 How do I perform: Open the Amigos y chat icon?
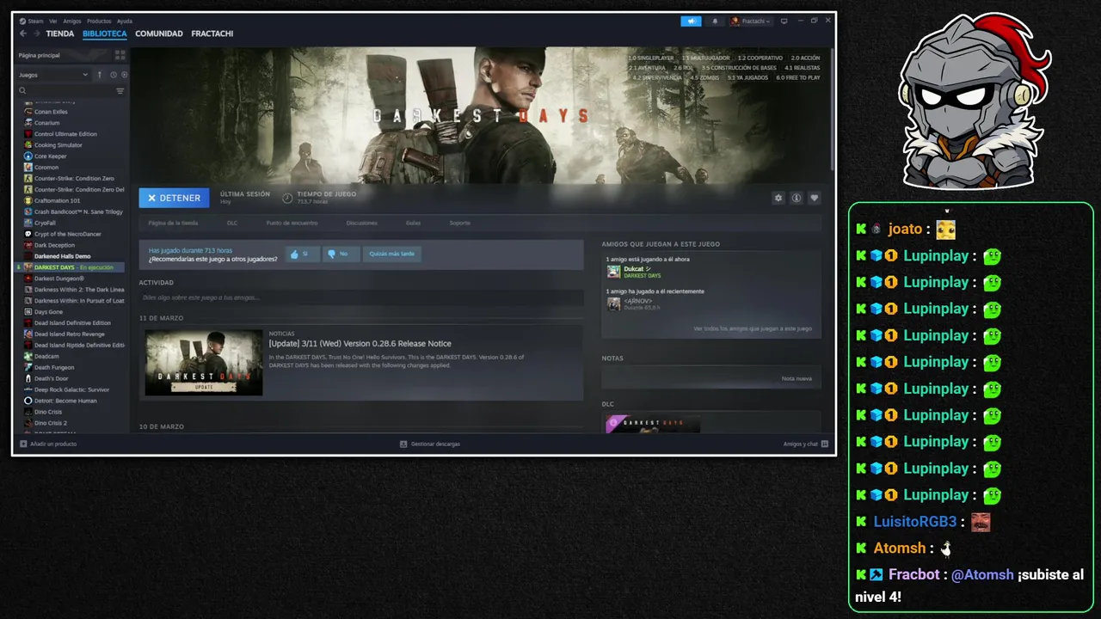coord(825,444)
